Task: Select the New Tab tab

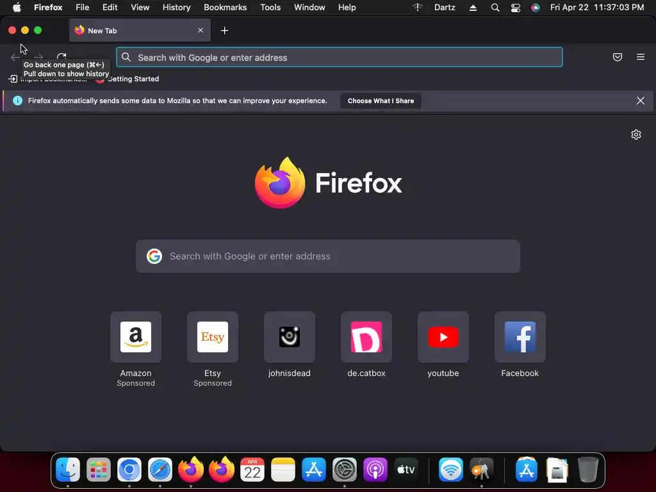Action: pos(140,31)
